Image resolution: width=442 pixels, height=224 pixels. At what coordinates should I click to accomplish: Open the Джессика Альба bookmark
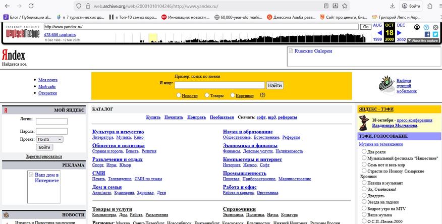tap(291, 17)
